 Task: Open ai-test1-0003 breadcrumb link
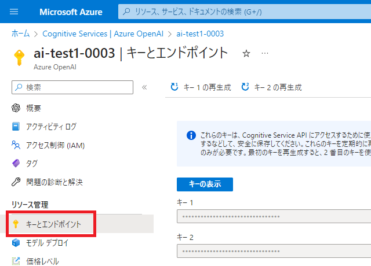[200, 34]
